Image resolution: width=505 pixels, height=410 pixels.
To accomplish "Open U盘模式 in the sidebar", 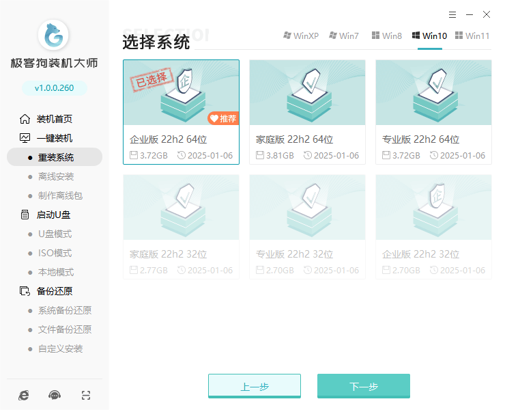I will pos(55,234).
